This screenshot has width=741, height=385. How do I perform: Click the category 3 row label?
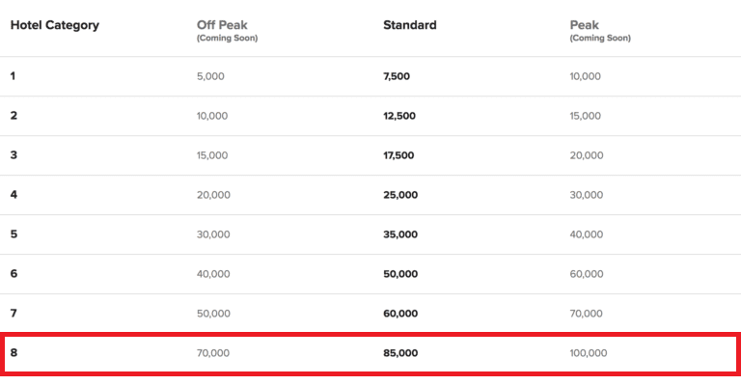click(x=14, y=155)
